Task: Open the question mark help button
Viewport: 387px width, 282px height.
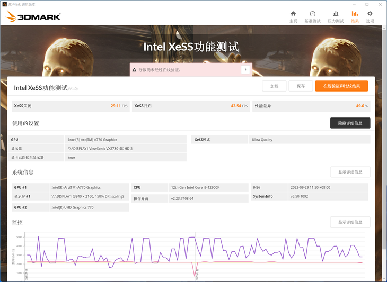Action: (245, 70)
